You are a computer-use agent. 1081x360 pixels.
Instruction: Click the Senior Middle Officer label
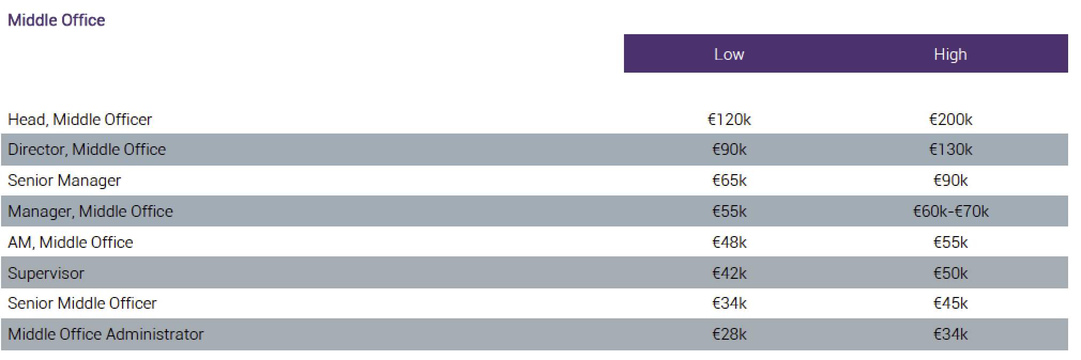pos(82,303)
